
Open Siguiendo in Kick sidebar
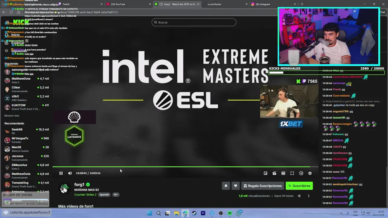(18, 51)
